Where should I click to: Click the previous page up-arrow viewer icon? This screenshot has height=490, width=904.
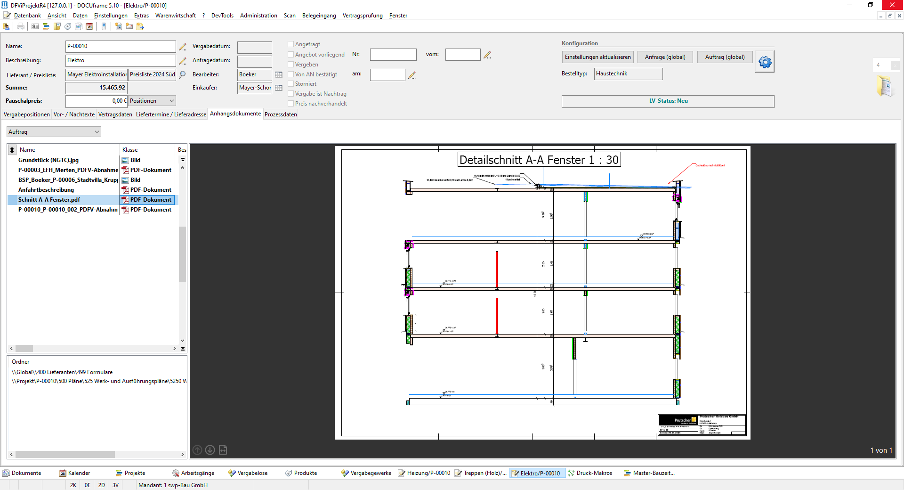[197, 450]
